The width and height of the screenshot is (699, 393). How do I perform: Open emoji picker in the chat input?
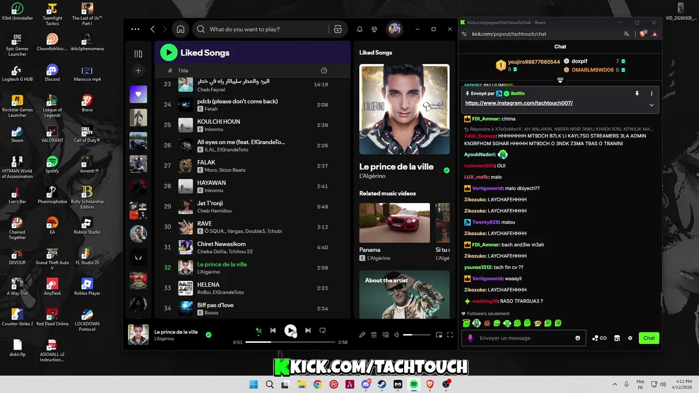click(x=578, y=338)
